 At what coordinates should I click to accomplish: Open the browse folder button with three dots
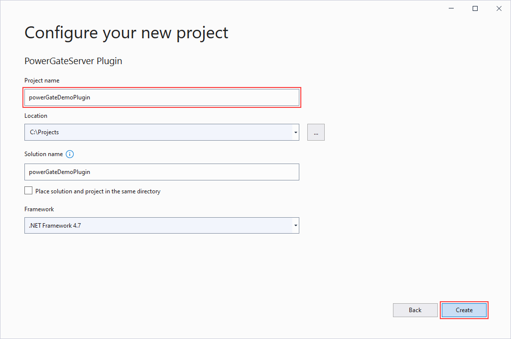(x=316, y=132)
